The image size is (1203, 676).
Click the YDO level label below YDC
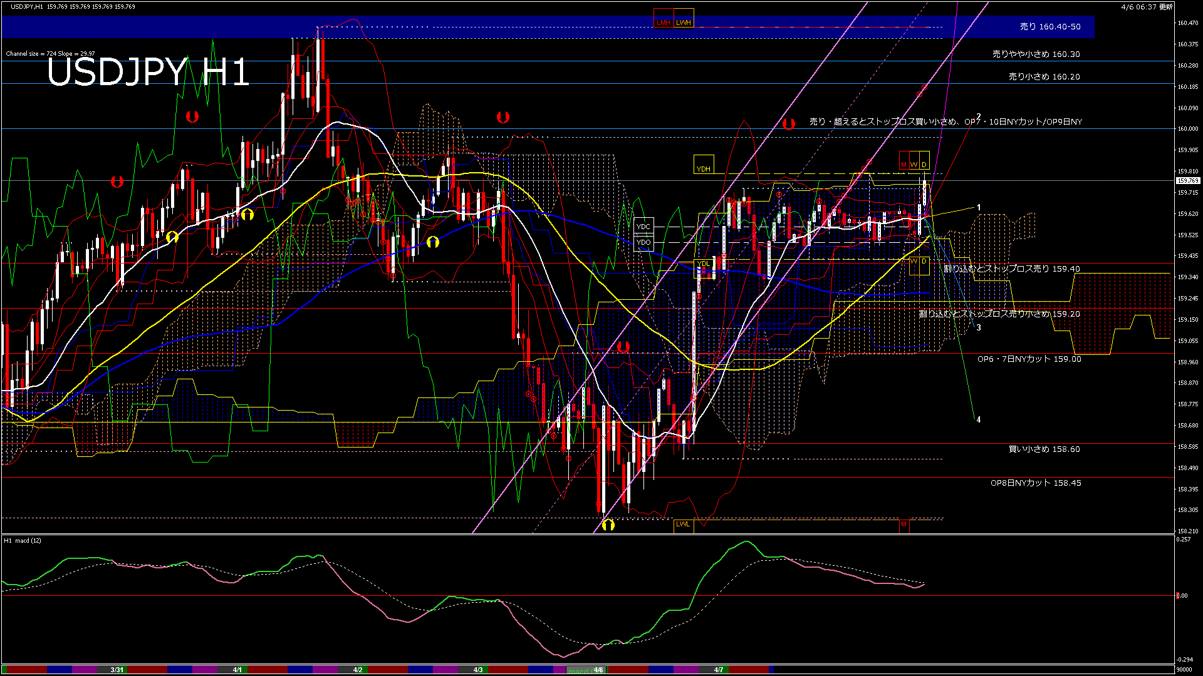point(643,242)
